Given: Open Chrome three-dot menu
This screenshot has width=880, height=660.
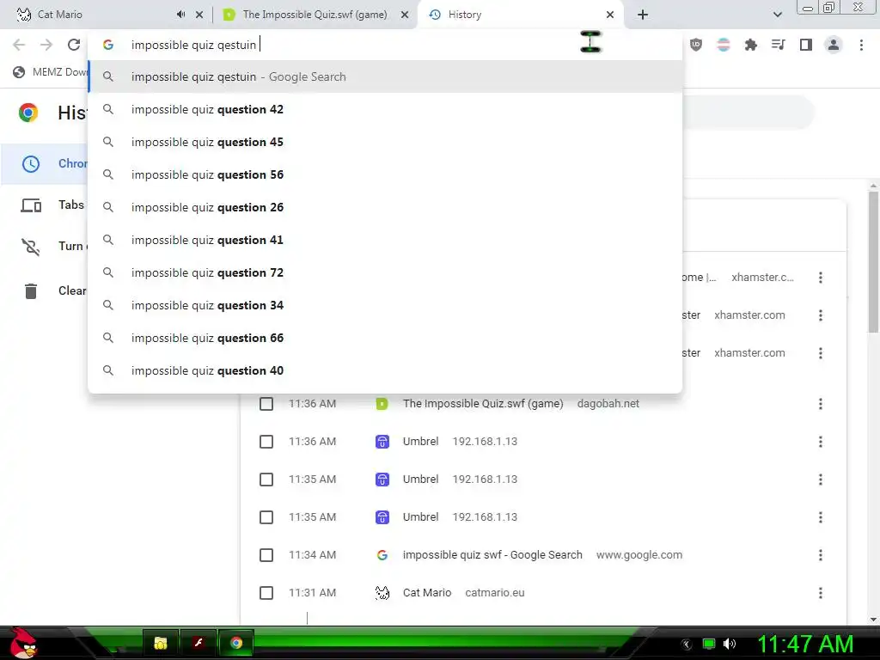Looking at the screenshot, I should (x=861, y=45).
